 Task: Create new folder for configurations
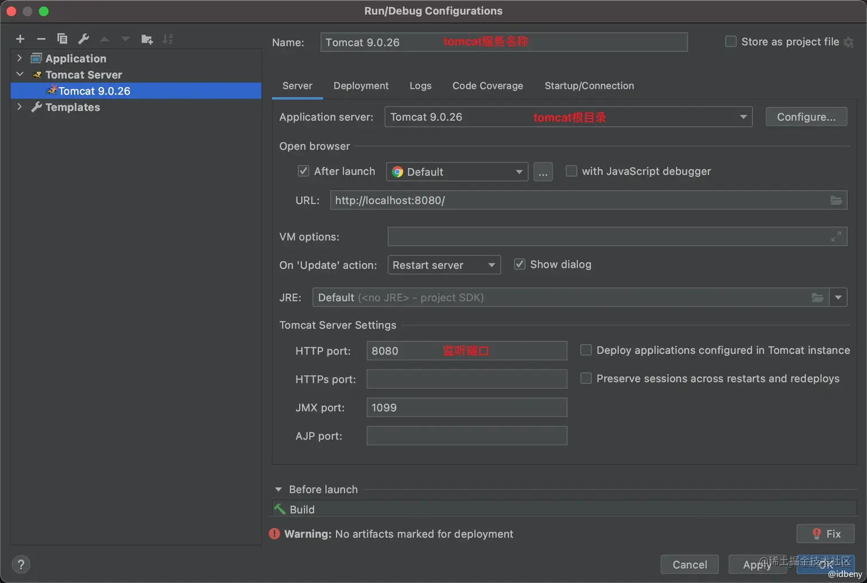(147, 39)
